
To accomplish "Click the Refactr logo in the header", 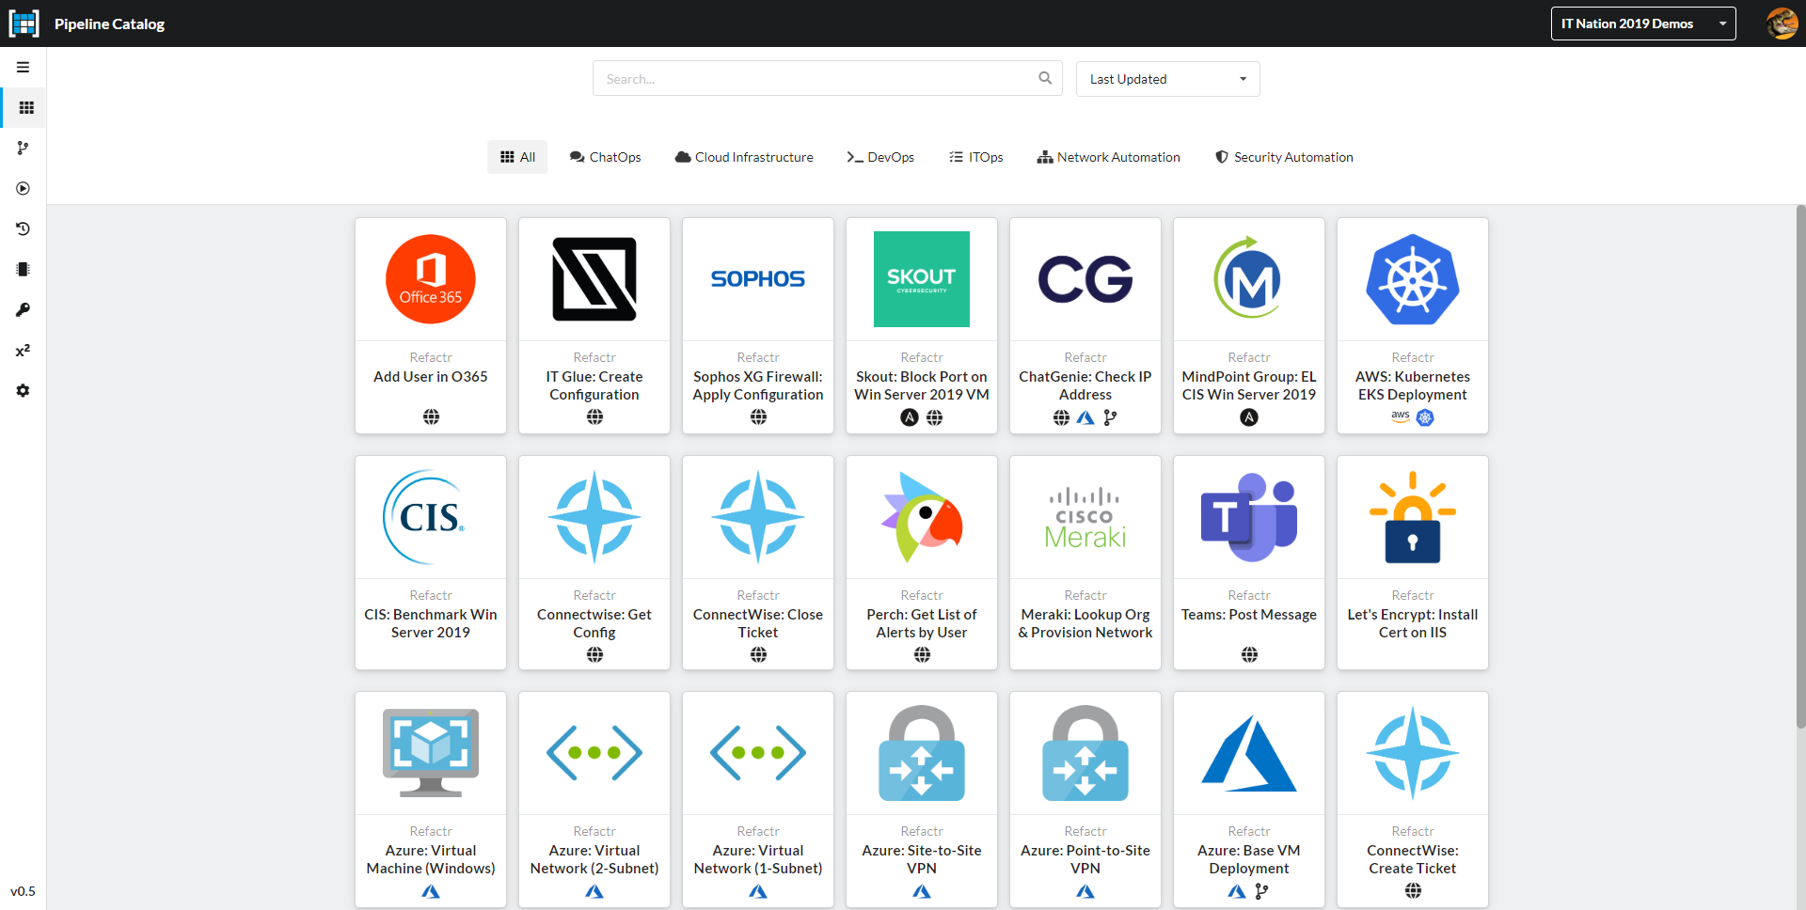I will pyautogui.click(x=24, y=24).
